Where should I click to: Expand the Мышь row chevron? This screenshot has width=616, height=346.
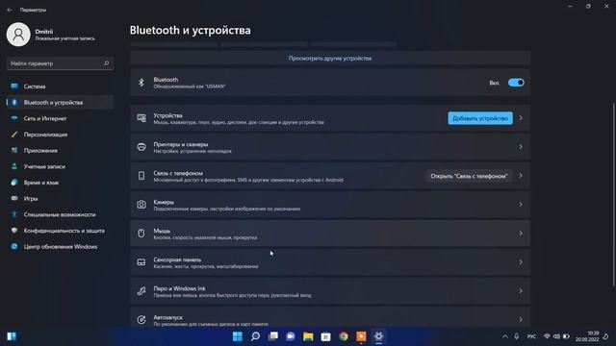point(521,233)
